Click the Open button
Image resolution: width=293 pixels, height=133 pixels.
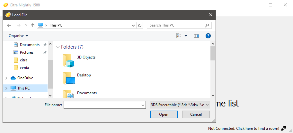[x=164, y=114]
